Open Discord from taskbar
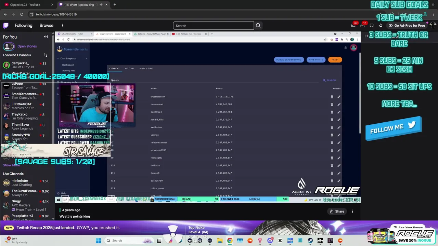438x246 pixels. click(x=270, y=241)
